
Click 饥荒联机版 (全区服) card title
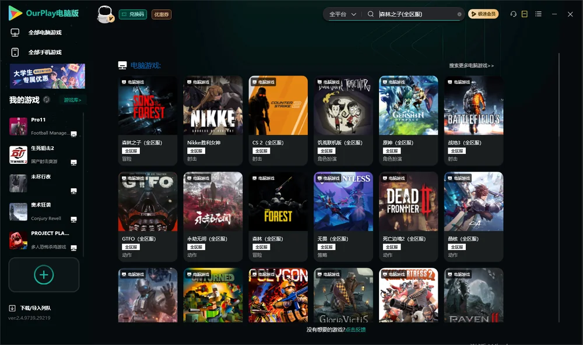click(339, 142)
